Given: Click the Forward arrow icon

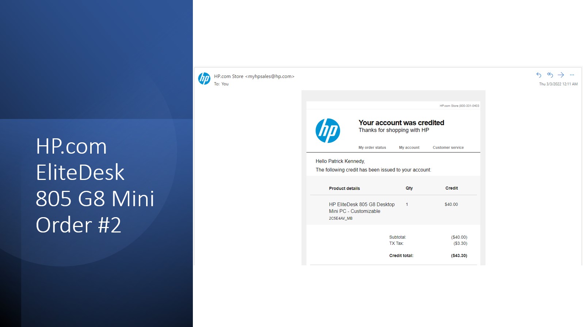Looking at the screenshot, I should point(561,75).
